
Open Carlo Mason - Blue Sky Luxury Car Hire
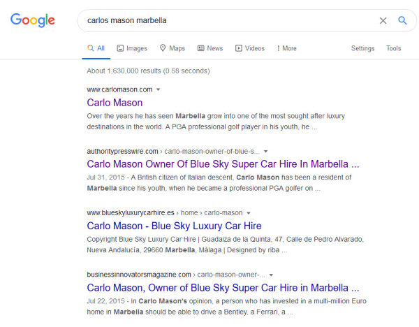[x=174, y=226]
